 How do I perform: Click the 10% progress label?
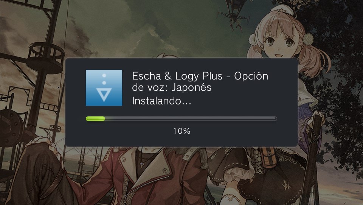[182, 131]
